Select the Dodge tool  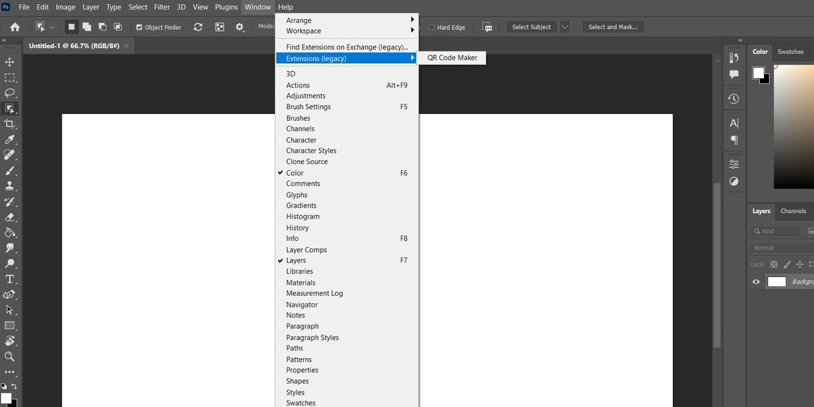(9, 264)
